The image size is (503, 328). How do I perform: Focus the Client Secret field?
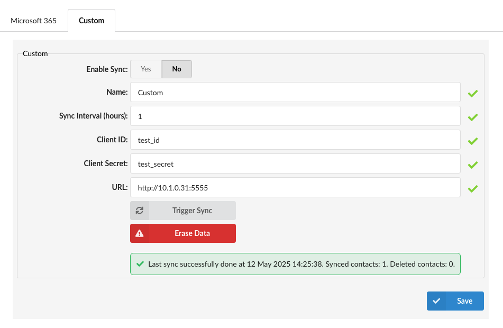coord(295,163)
